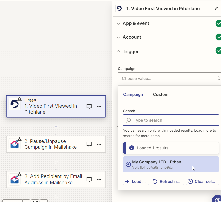
Task: Select step 1 Video First Viewed in Pitchlane
Action: pos(56,106)
